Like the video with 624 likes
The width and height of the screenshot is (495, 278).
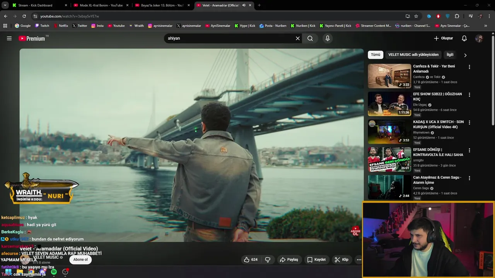click(251, 259)
